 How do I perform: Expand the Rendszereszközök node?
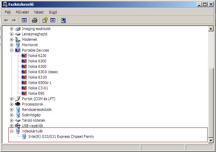pyautogui.click(x=11, y=110)
